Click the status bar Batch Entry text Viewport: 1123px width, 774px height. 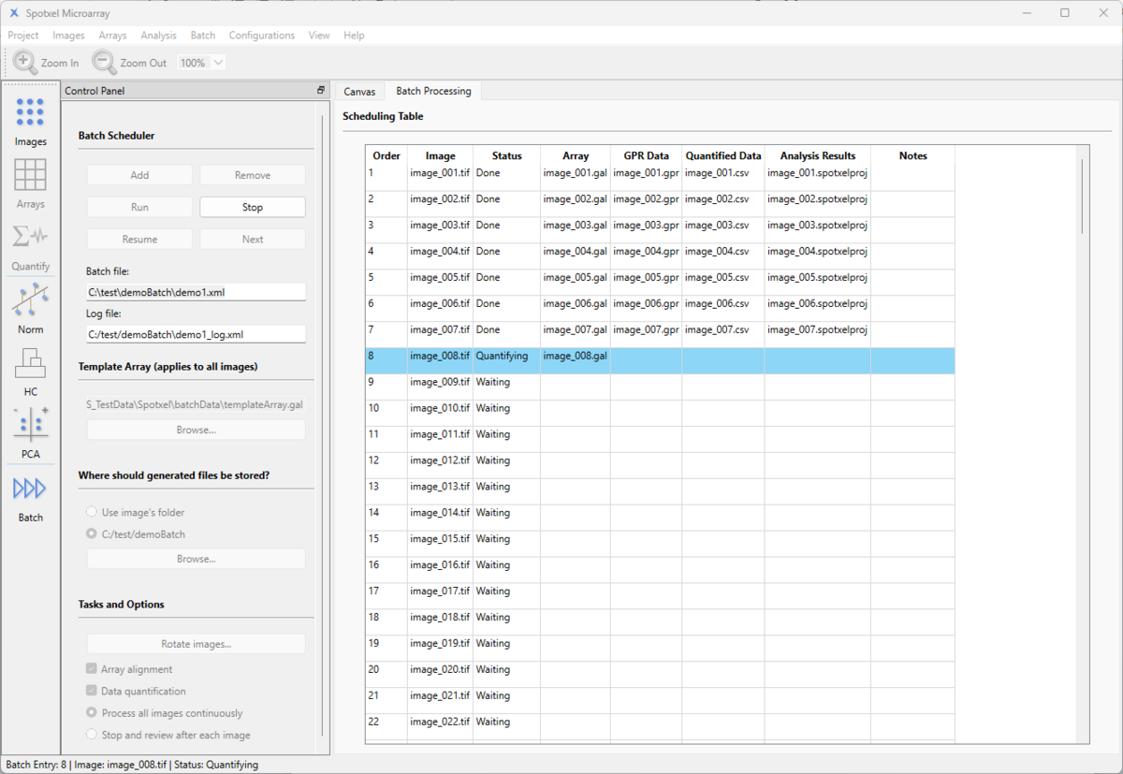[x=132, y=765]
